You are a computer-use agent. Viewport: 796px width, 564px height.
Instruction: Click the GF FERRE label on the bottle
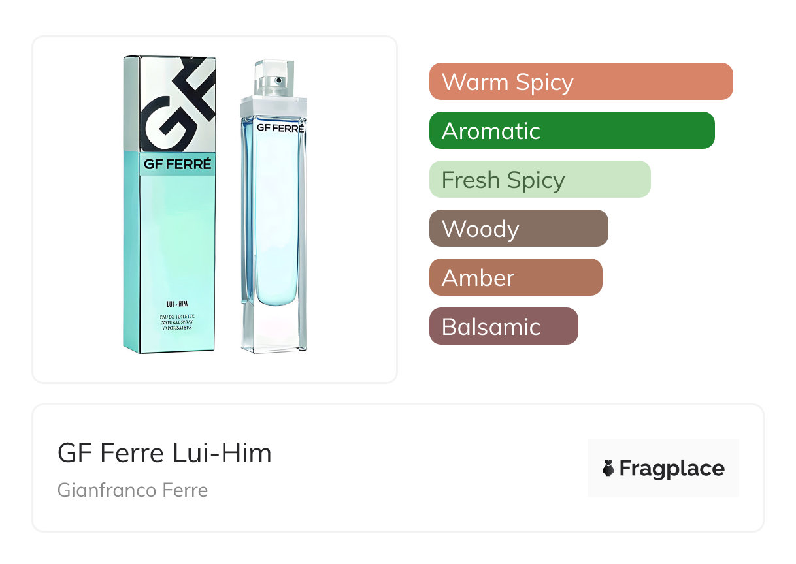(280, 128)
